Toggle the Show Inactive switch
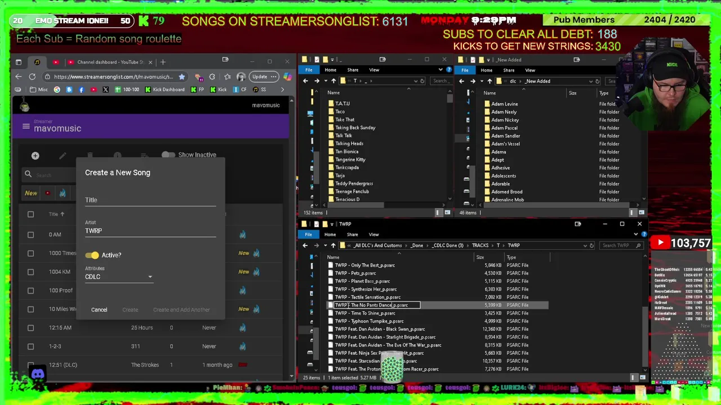This screenshot has width=721, height=405. click(168, 155)
